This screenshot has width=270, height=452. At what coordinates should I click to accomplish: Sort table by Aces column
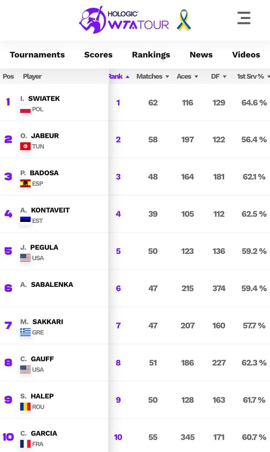click(187, 76)
